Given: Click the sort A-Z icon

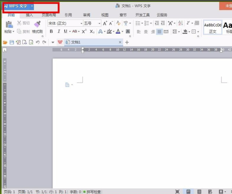Looking at the screenshot, I should tap(180, 23).
